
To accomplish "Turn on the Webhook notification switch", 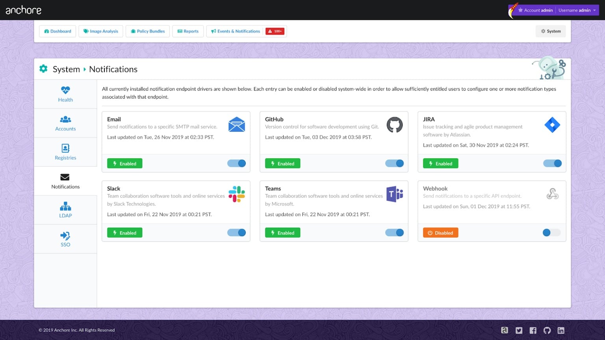I will click(x=551, y=233).
